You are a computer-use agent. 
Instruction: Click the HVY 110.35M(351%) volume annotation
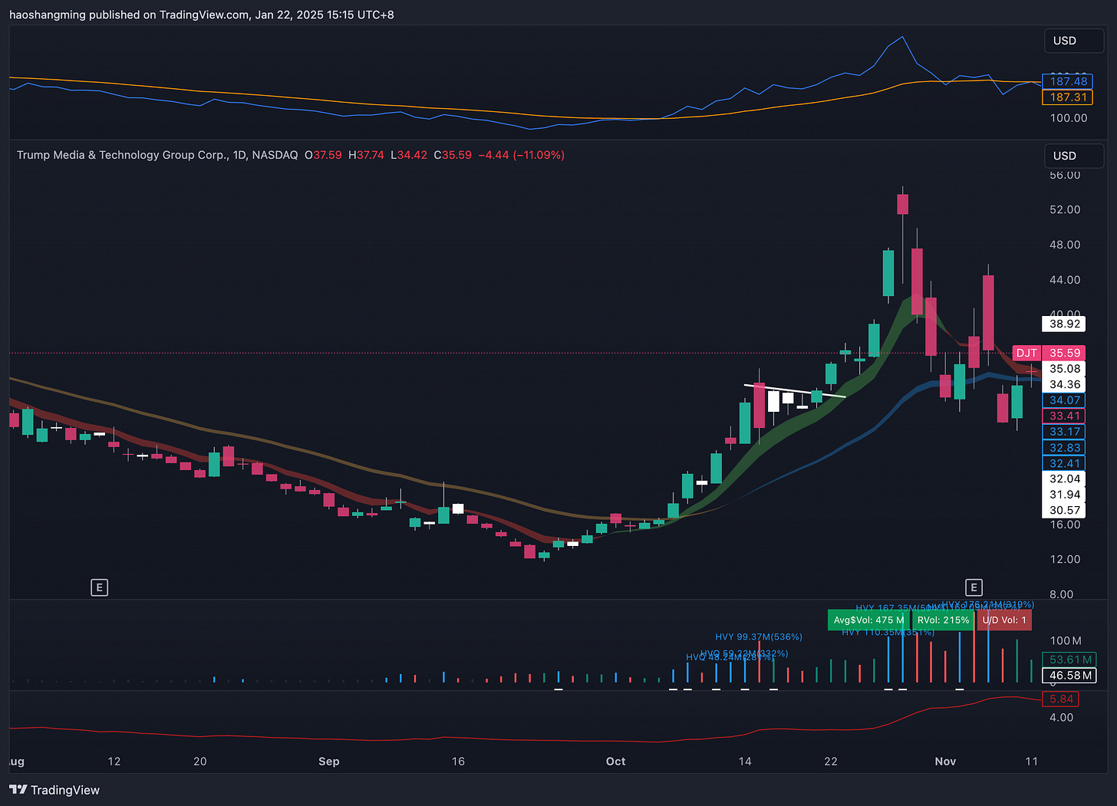pos(888,633)
